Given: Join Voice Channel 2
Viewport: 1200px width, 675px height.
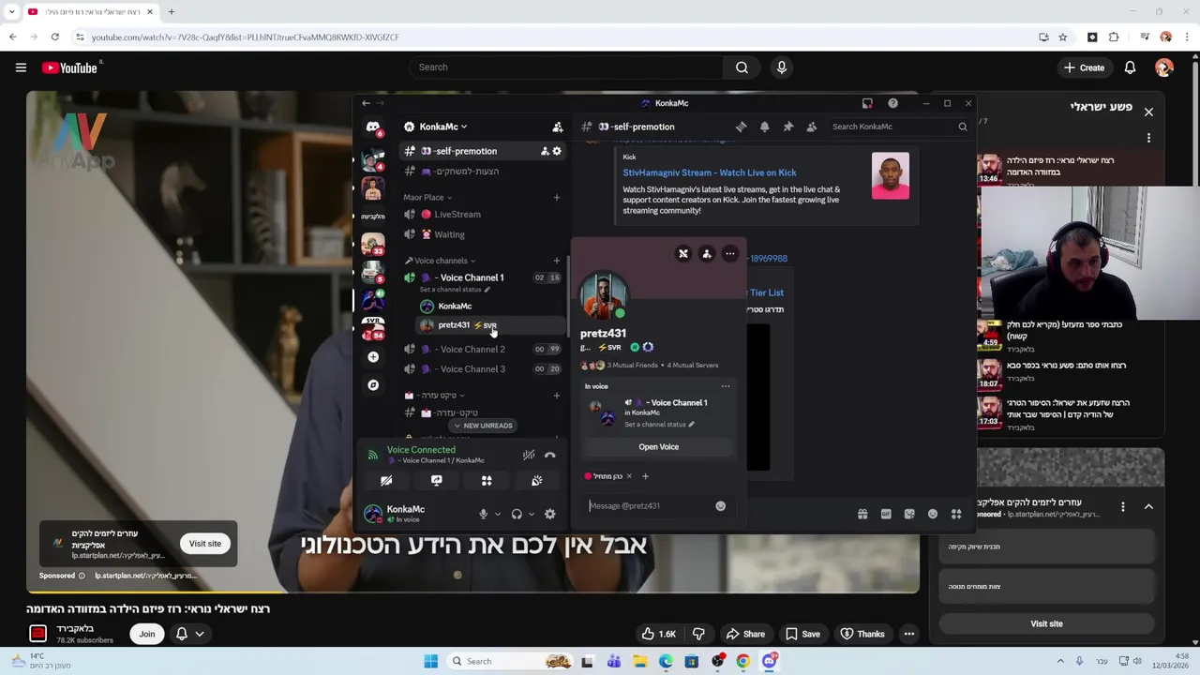Looking at the screenshot, I should [x=484, y=349].
